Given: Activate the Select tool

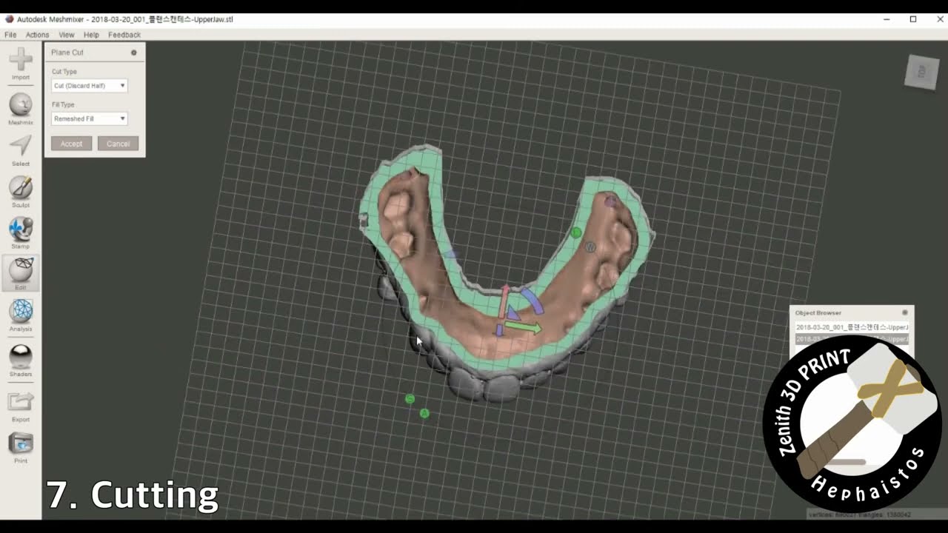Looking at the screenshot, I should point(21,150).
